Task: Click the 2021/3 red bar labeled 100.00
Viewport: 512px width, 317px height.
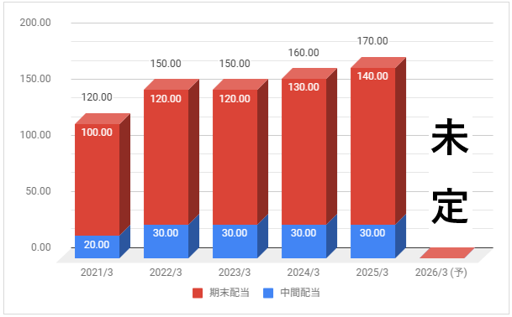Action: [x=98, y=179]
